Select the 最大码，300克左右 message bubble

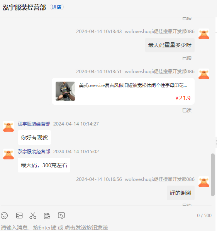coord(44,165)
